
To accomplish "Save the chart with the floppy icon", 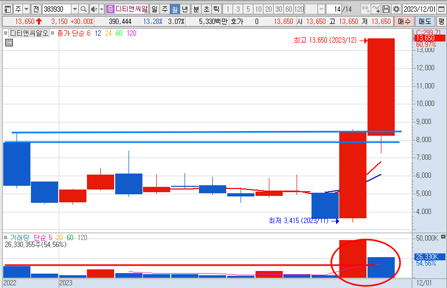I will [x=386, y=10].
